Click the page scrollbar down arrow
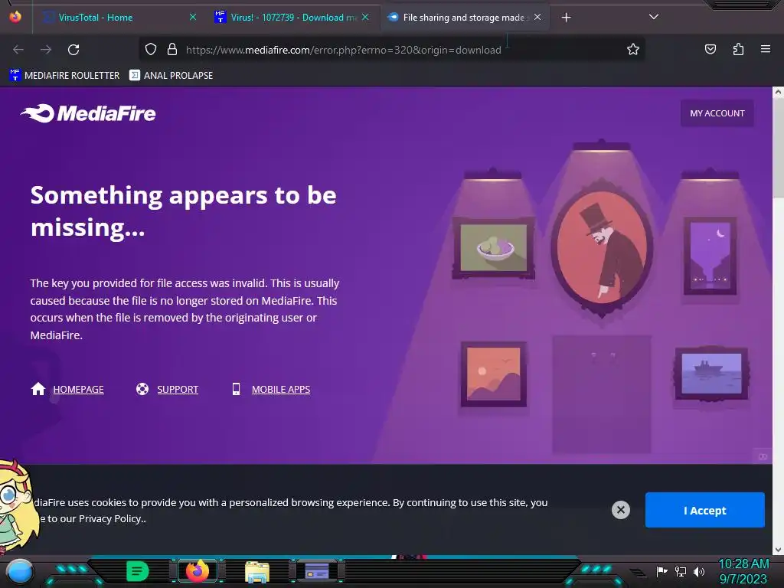This screenshot has height=588, width=784. coord(778,550)
